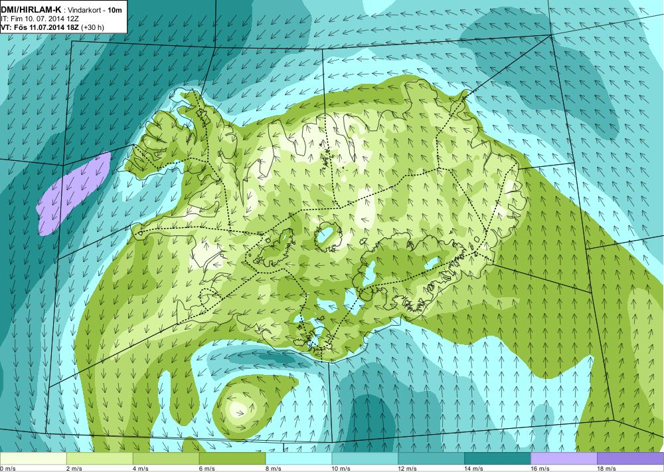Image resolution: width=664 pixels, height=472 pixels.
Task: Select the "16 m/s" legend label
Action: [540, 469]
